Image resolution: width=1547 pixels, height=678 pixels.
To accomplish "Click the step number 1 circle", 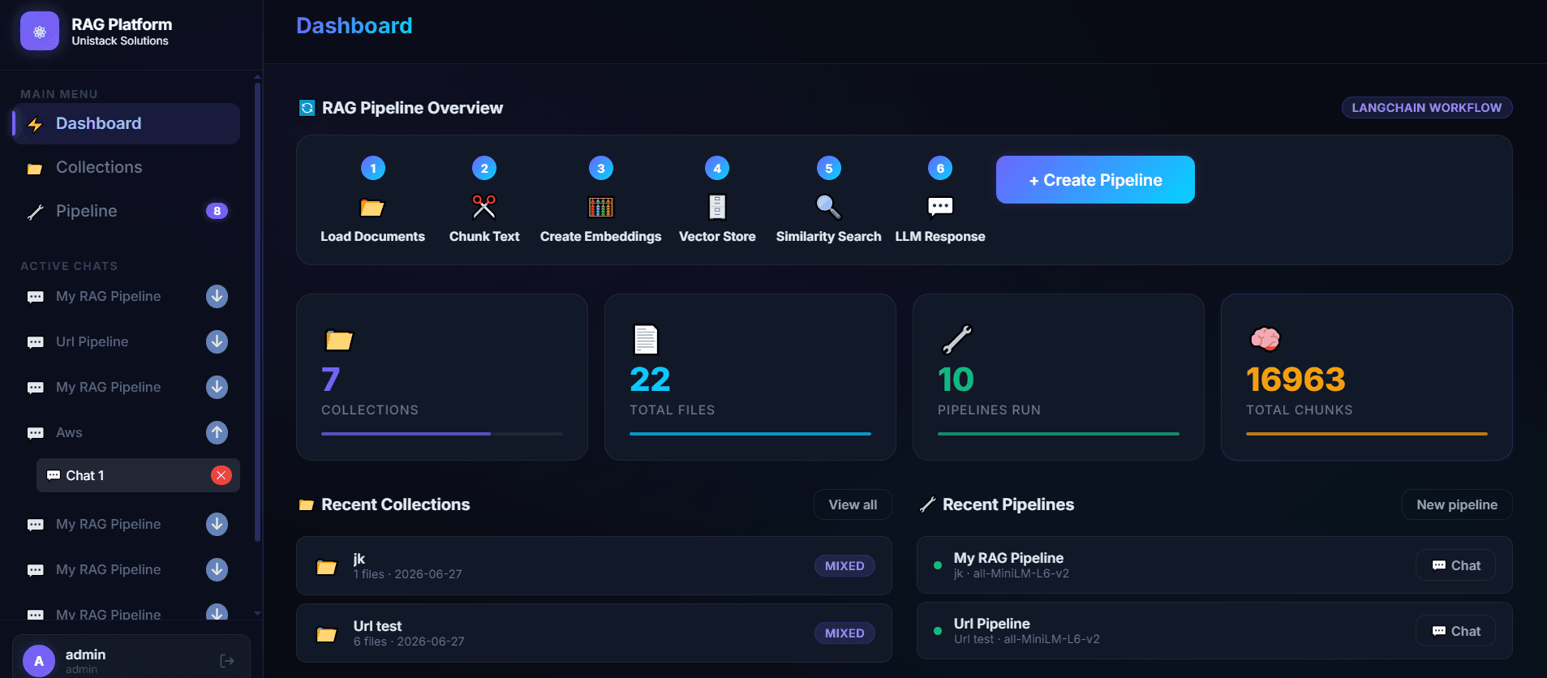I will (x=373, y=169).
